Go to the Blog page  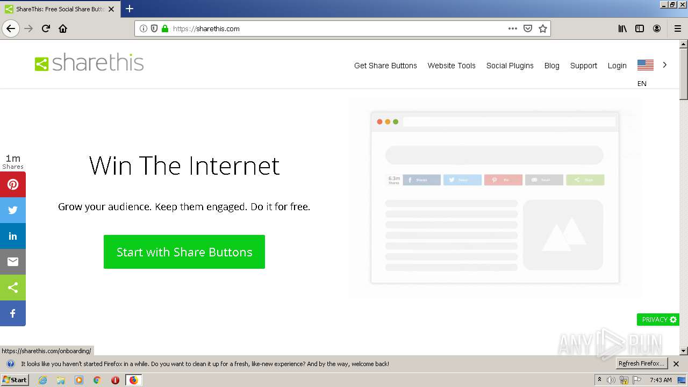(552, 66)
